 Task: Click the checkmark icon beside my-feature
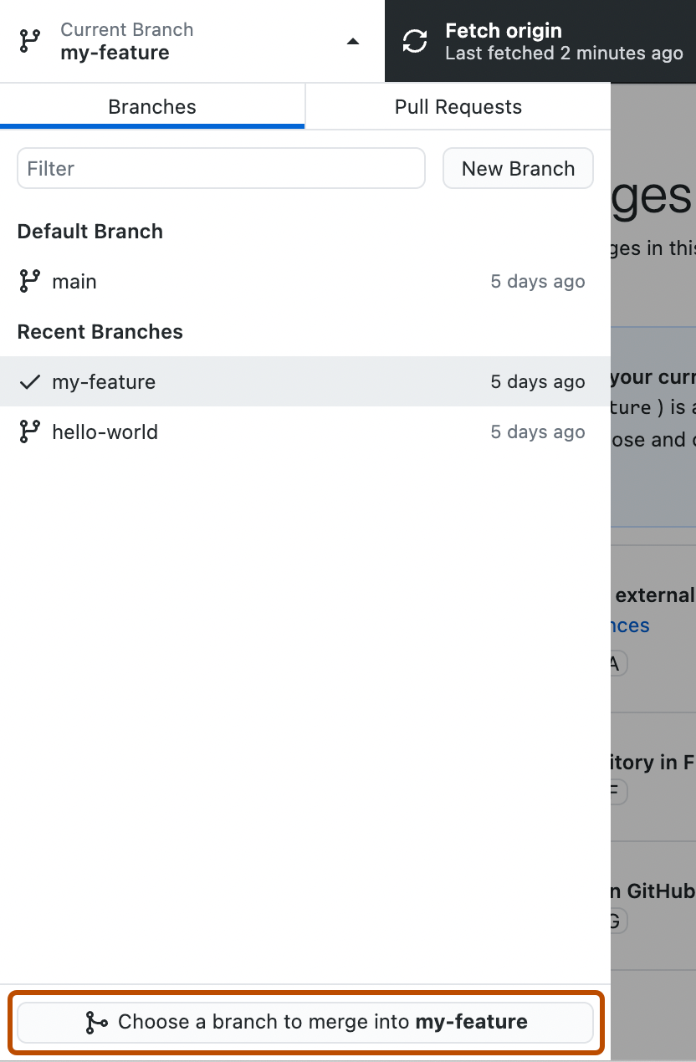tap(29, 381)
